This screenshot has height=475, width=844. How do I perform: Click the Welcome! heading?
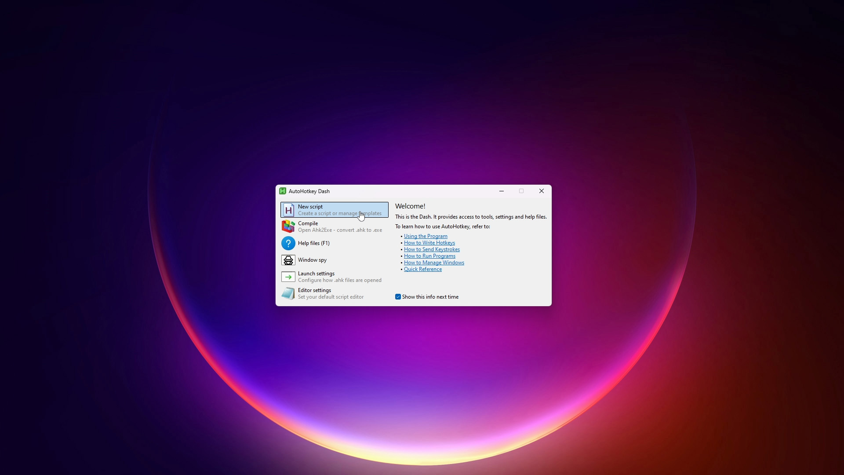click(x=410, y=206)
